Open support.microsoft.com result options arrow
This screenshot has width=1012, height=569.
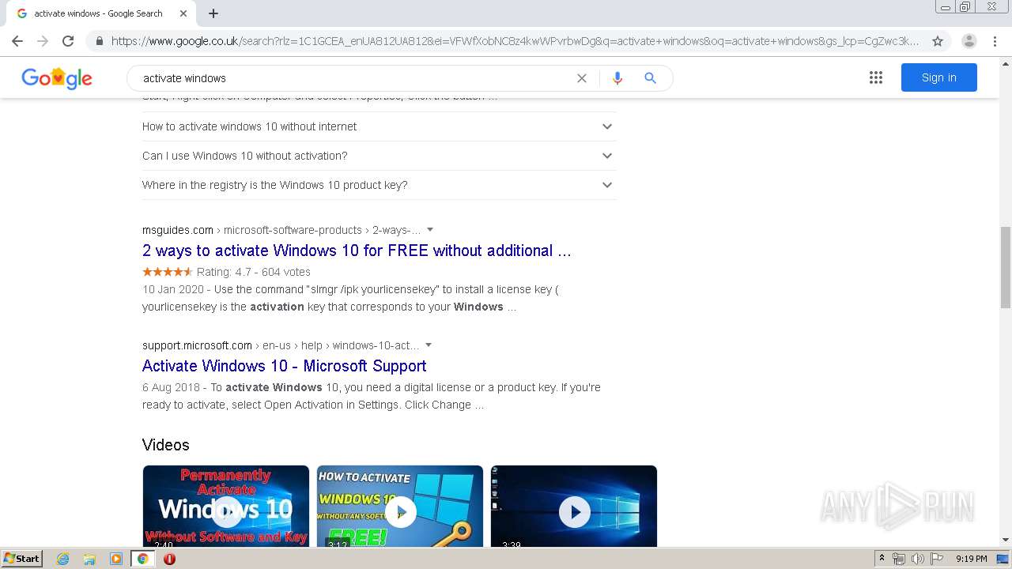click(429, 345)
